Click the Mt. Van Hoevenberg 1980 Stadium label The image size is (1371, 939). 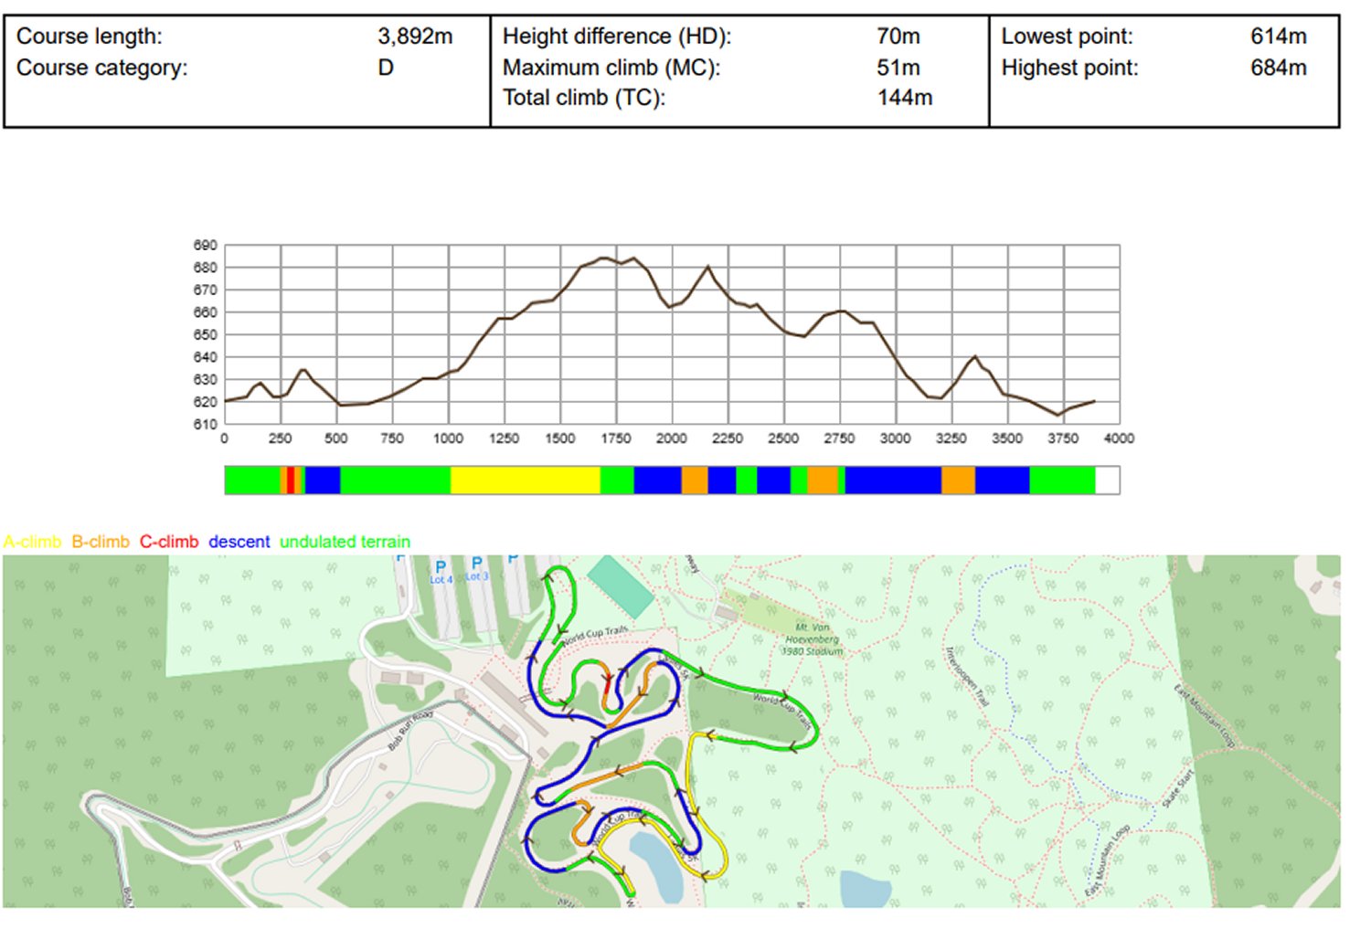click(x=812, y=639)
